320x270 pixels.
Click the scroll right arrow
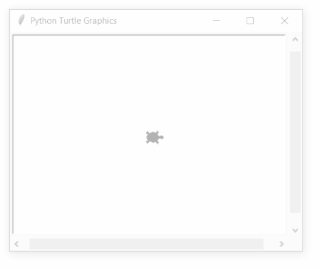(282, 244)
